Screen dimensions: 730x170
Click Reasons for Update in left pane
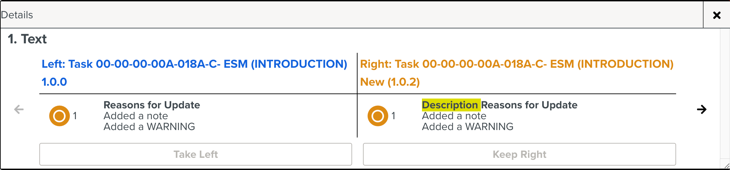[151, 105]
